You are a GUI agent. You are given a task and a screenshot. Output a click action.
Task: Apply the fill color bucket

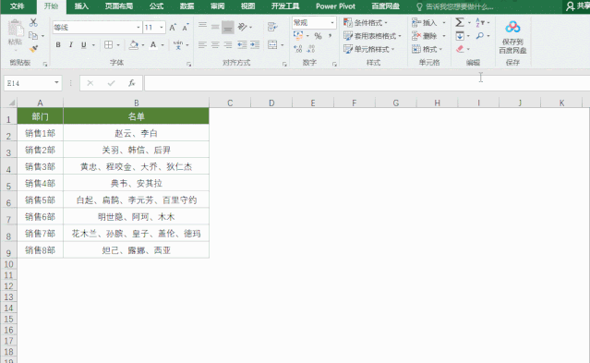pyautogui.click(x=134, y=45)
